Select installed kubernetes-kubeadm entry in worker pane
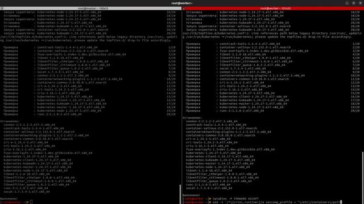 [221, 160]
